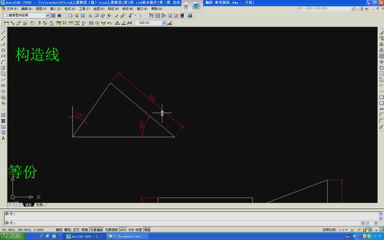This screenshot has height=240, width=384.
Task: Select the Multiline Text A tool
Action: point(3,138)
